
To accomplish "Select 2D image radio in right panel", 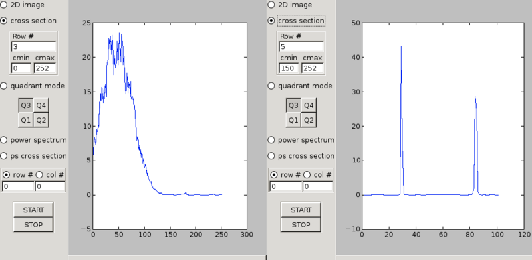I will (x=271, y=5).
